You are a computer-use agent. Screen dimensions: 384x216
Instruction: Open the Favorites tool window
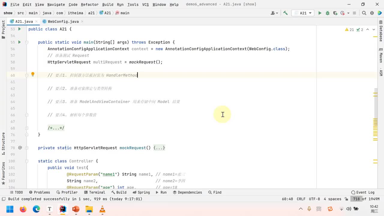coord(3,173)
